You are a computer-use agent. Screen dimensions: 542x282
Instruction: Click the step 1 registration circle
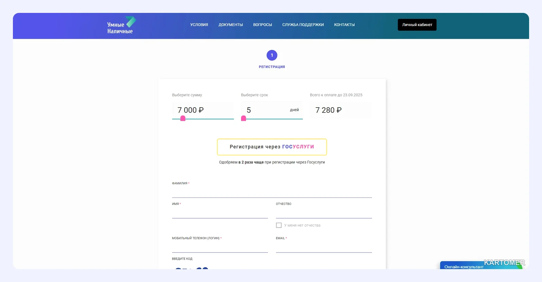(272, 55)
